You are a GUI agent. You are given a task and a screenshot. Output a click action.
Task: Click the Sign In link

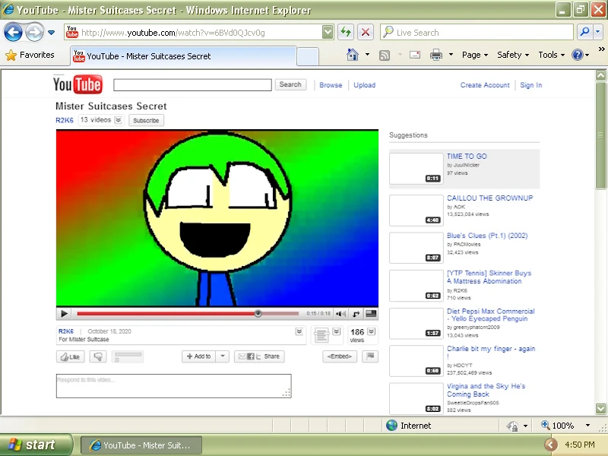pyautogui.click(x=530, y=85)
